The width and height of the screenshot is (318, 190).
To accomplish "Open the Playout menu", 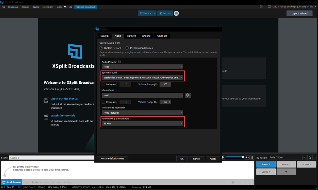I will [36, 7].
